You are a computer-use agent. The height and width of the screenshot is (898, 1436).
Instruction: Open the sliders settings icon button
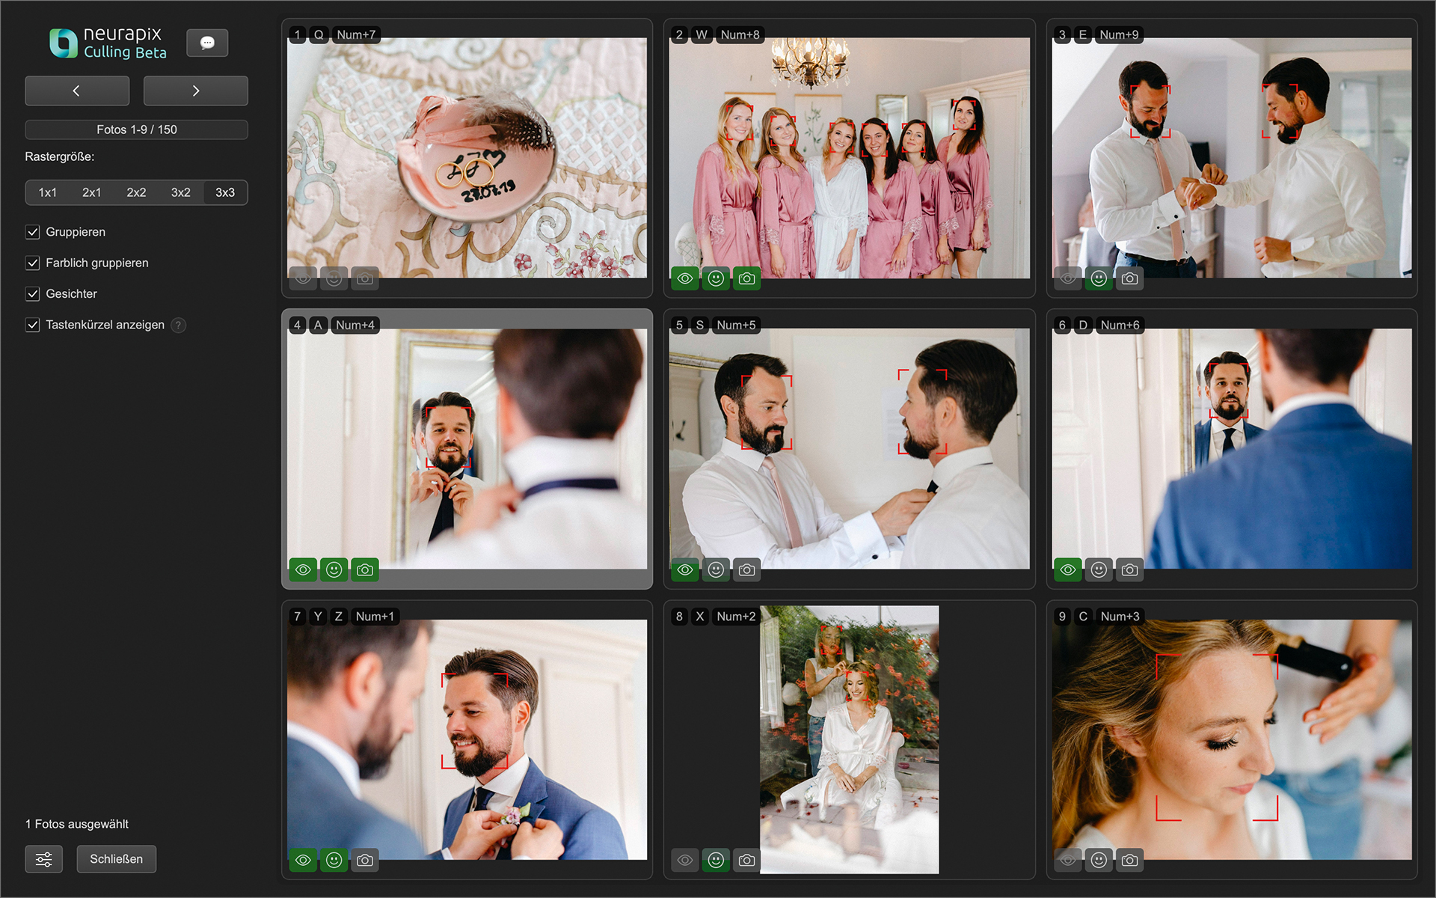pos(44,859)
